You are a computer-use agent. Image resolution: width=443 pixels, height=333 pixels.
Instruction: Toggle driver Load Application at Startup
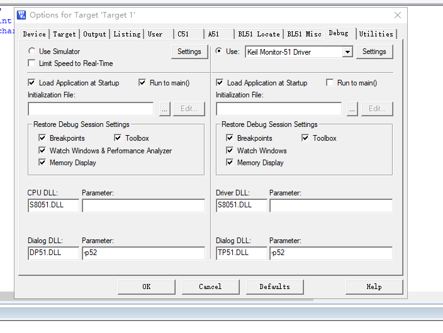point(220,83)
